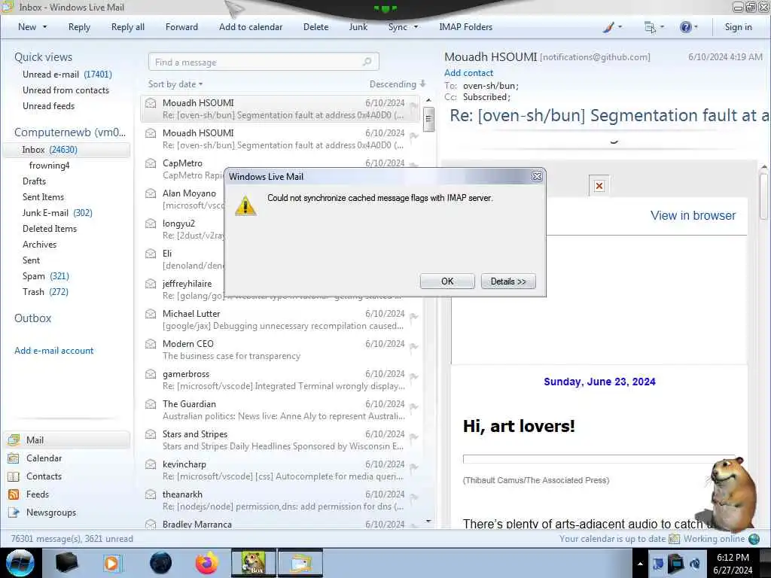
Task: Flag the theanarkh message
Action: (x=414, y=497)
